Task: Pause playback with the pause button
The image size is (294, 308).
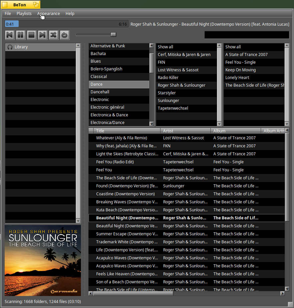Action: tap(21, 35)
